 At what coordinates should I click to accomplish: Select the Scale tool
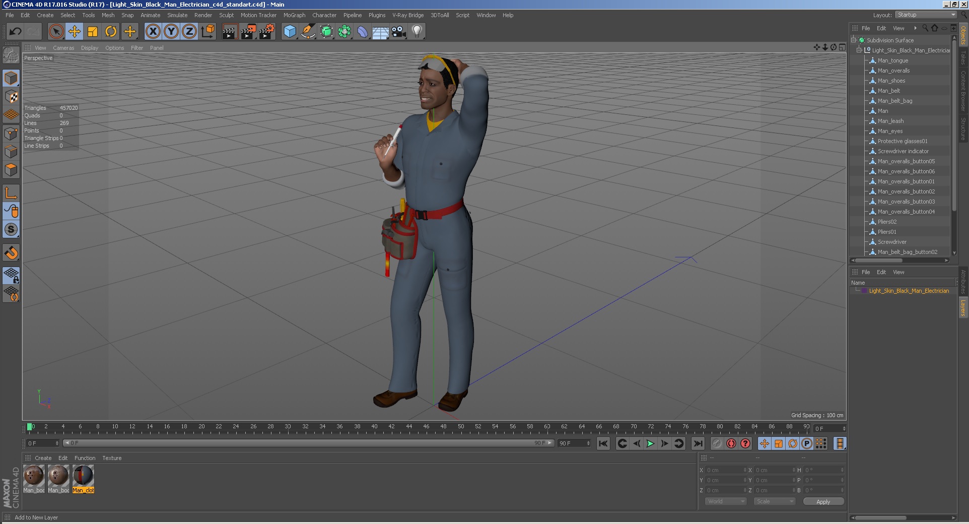(x=93, y=32)
